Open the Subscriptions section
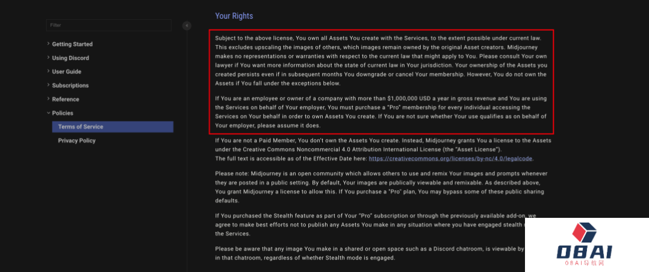 click(x=70, y=86)
